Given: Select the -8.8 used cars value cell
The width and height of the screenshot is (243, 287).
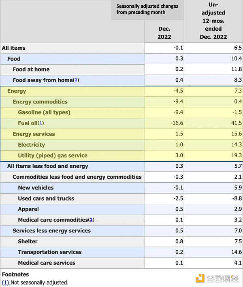Looking at the screenshot, I should [234, 198].
